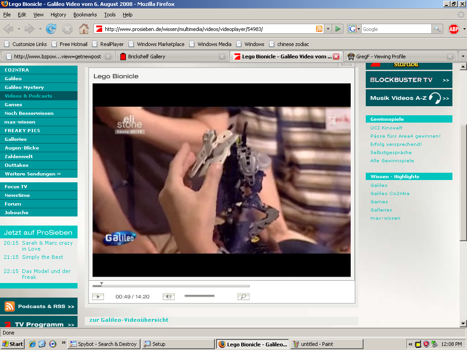467x350 pixels.
Task: Open Internet Explorer from quick launch
Action: point(32,344)
